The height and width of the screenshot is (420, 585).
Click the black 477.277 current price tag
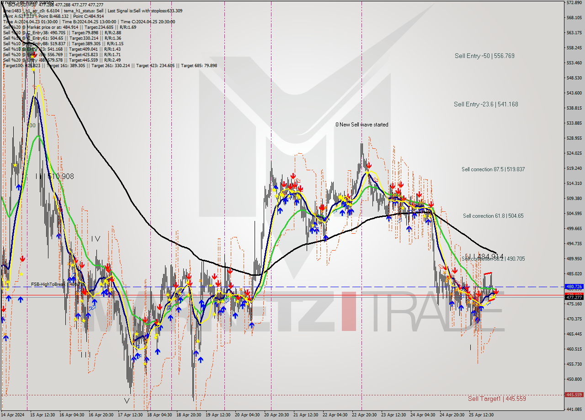pos(574,297)
